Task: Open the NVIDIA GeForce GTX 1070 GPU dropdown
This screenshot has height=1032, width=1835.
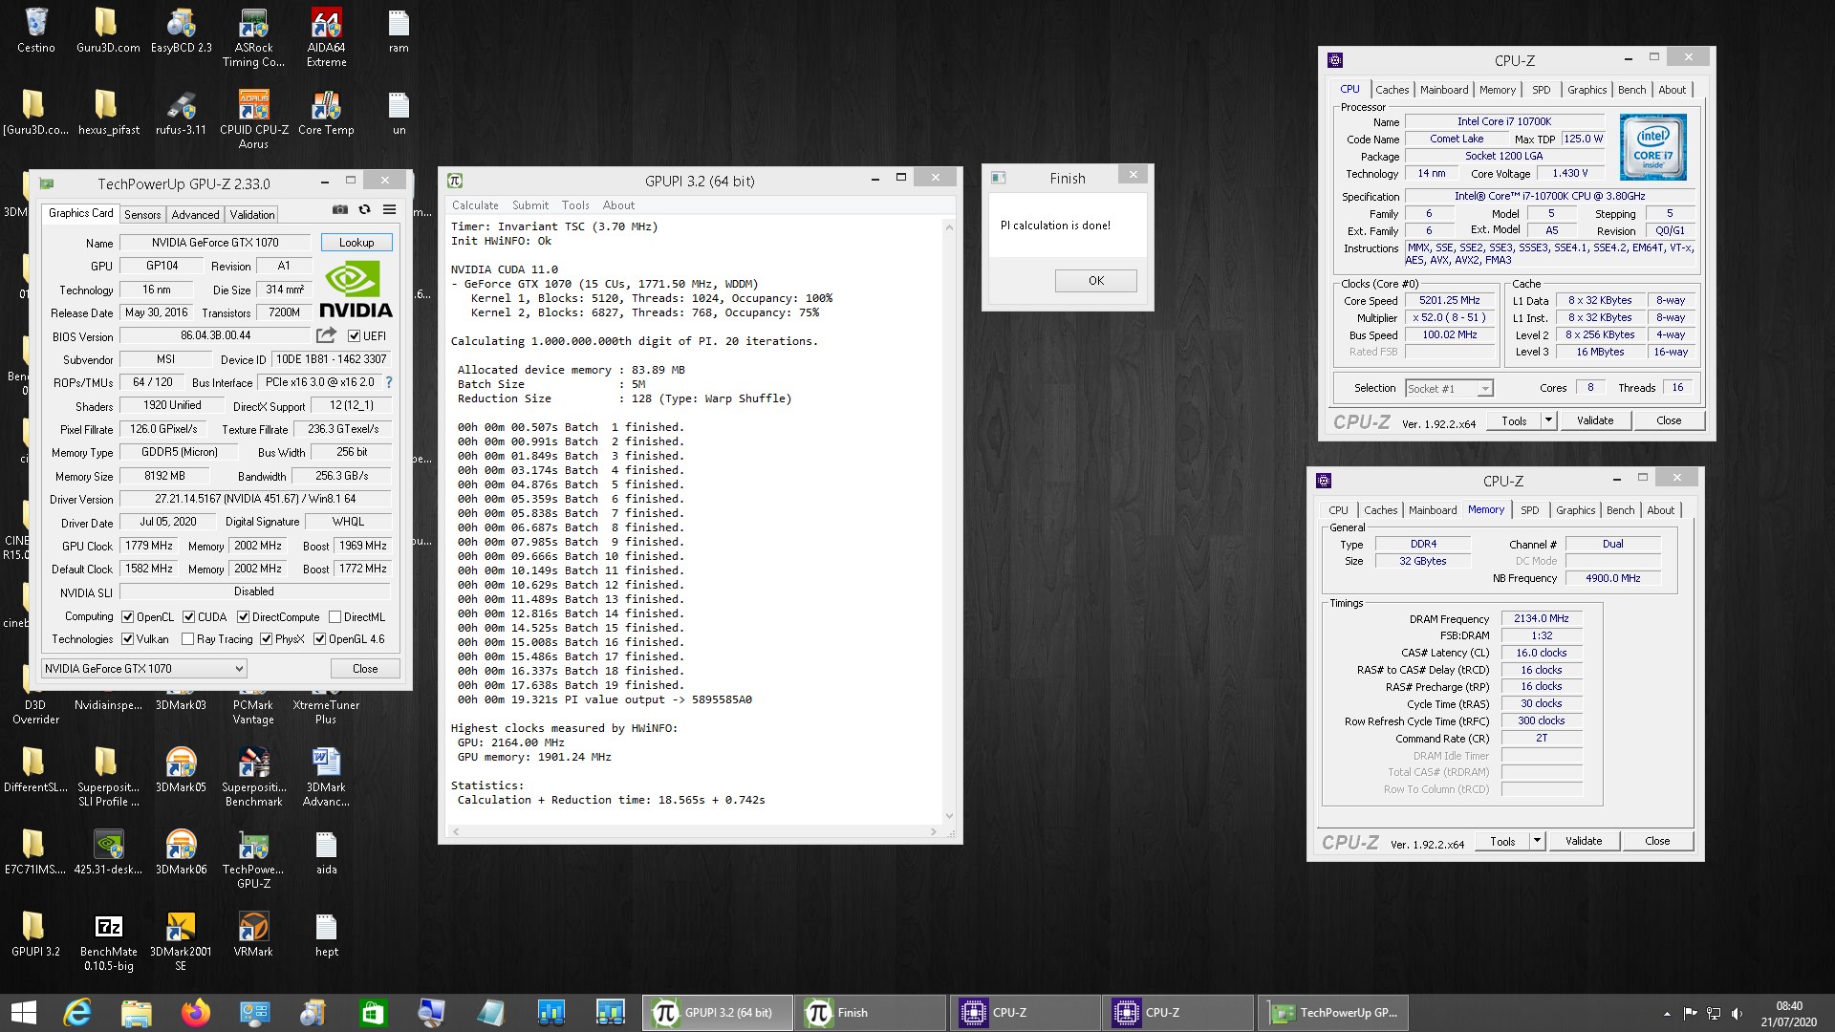Action: (x=144, y=669)
